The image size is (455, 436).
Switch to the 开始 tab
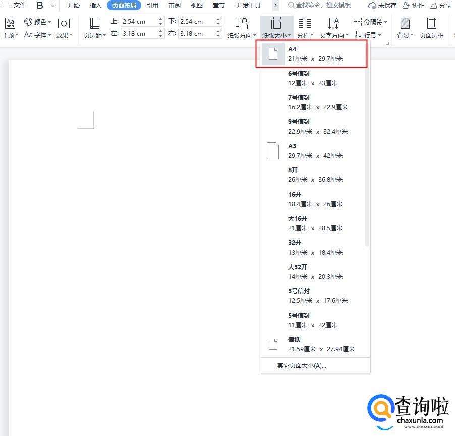pyautogui.click(x=74, y=5)
